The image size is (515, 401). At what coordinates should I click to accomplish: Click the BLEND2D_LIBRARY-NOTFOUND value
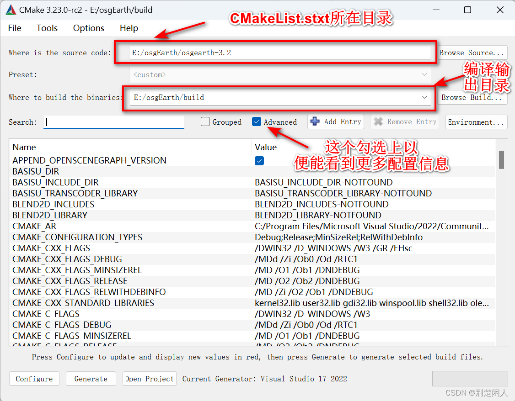[x=318, y=216]
